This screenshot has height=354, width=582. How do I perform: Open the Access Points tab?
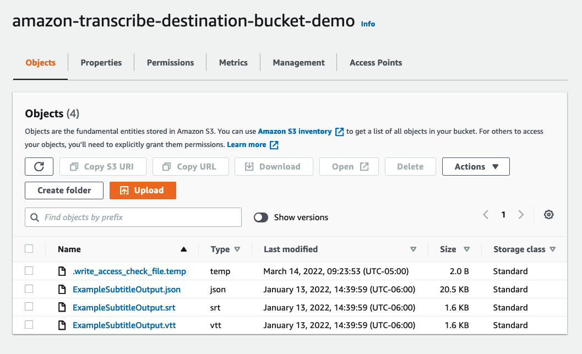pyautogui.click(x=376, y=63)
